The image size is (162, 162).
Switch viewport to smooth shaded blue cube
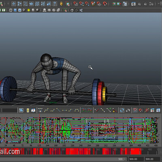click(15, 10)
